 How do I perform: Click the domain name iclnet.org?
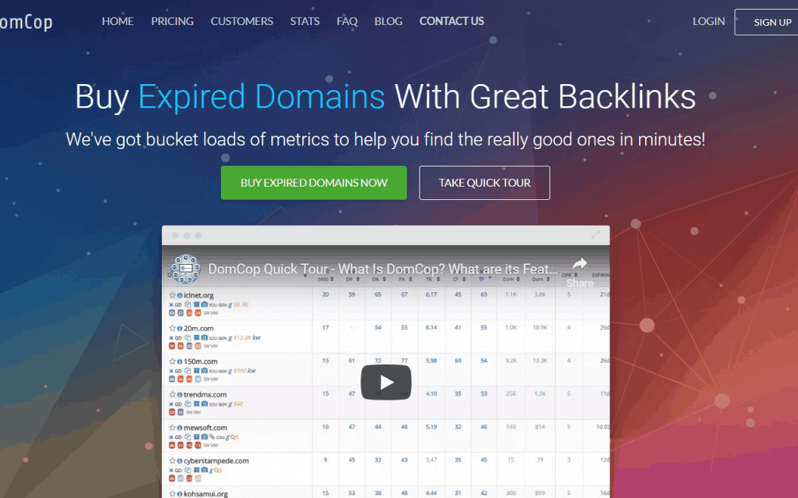(x=199, y=295)
